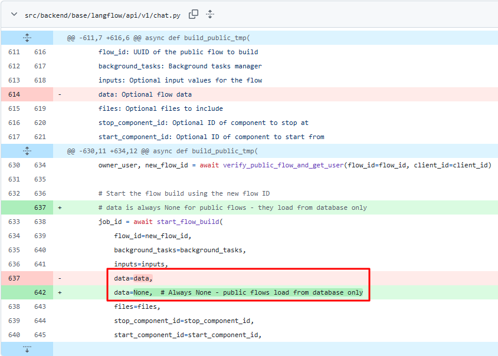Screen dimensions: 498x356
Task: Select line 'start_component_id: Optional ID of component to start from'
Action: click(x=211, y=137)
